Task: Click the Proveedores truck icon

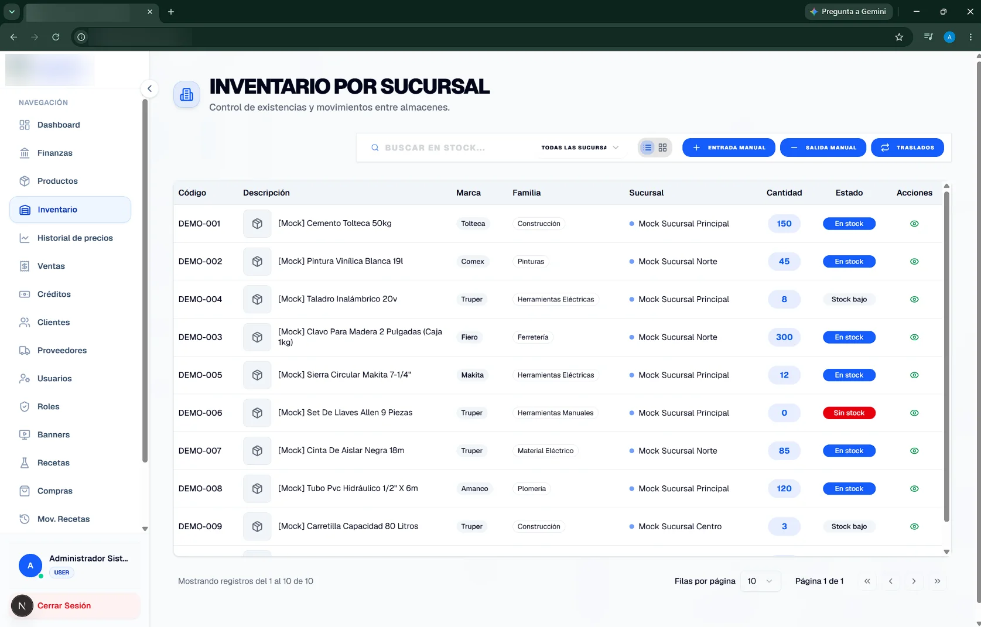Action: pyautogui.click(x=25, y=350)
